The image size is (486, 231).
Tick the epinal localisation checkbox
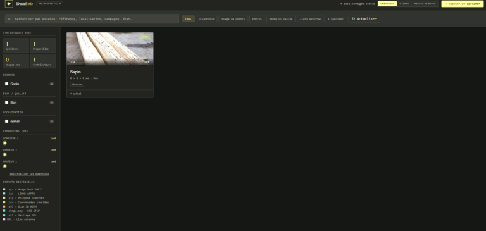(x=6, y=122)
